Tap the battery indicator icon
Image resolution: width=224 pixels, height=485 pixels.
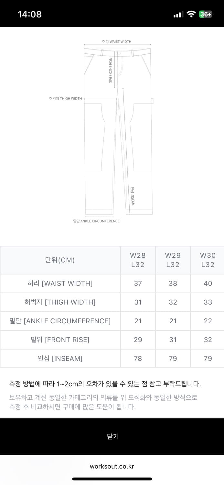pyautogui.click(x=206, y=14)
